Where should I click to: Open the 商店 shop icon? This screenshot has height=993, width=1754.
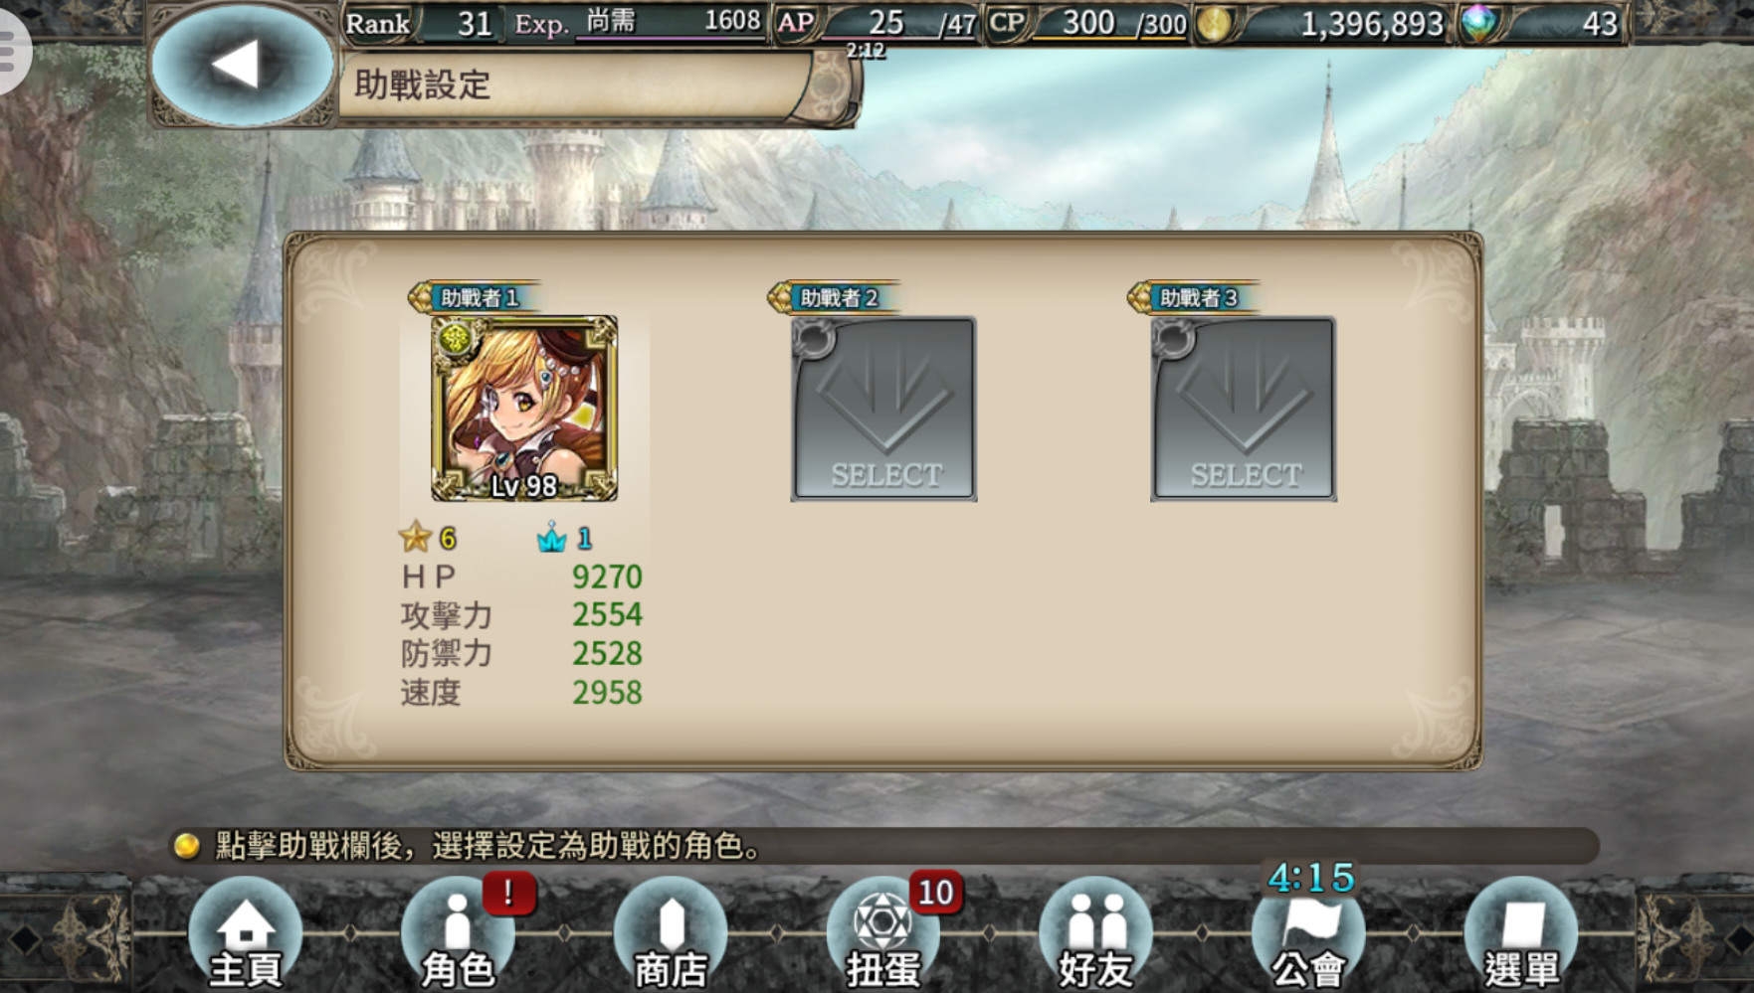[x=671, y=934]
